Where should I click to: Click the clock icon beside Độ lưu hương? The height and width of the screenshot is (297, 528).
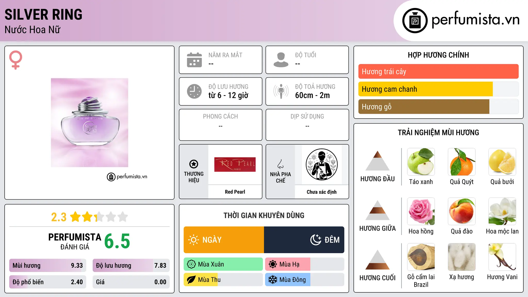[x=194, y=91]
